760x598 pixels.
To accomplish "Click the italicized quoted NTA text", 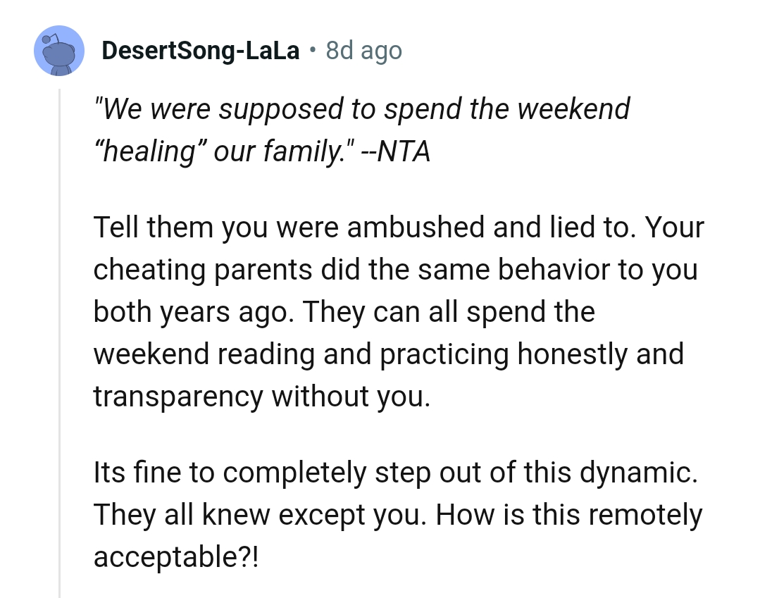I will click(x=362, y=130).
